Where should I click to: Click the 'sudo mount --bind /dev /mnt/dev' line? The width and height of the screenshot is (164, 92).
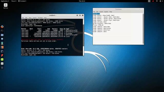(x=106, y=17)
